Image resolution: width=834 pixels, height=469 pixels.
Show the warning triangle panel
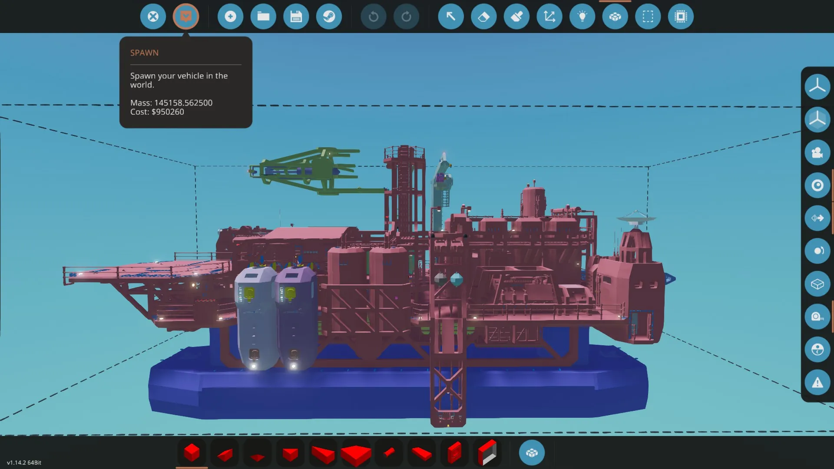click(x=817, y=383)
